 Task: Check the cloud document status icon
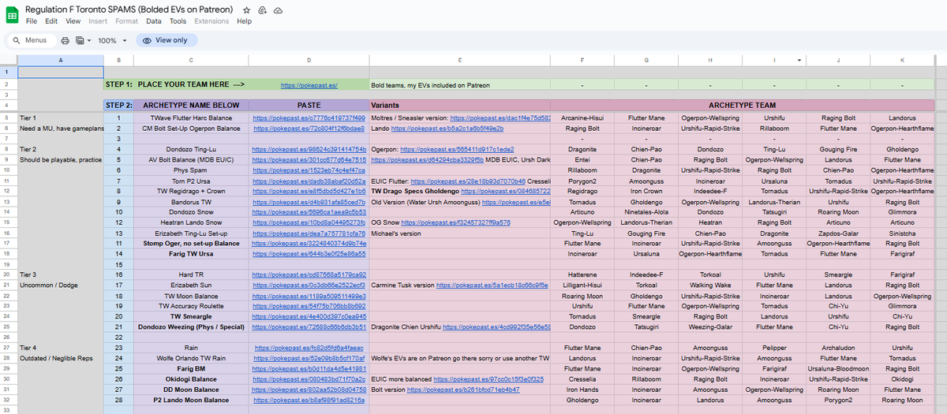pos(279,9)
